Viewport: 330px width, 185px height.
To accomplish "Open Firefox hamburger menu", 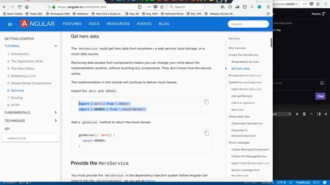I will click(x=268, y=7).
